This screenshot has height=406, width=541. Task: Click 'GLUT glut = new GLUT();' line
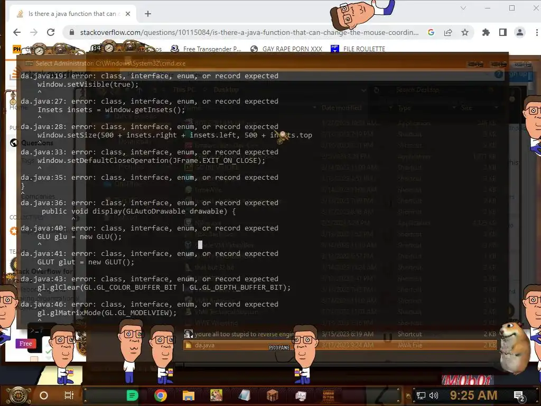point(86,262)
